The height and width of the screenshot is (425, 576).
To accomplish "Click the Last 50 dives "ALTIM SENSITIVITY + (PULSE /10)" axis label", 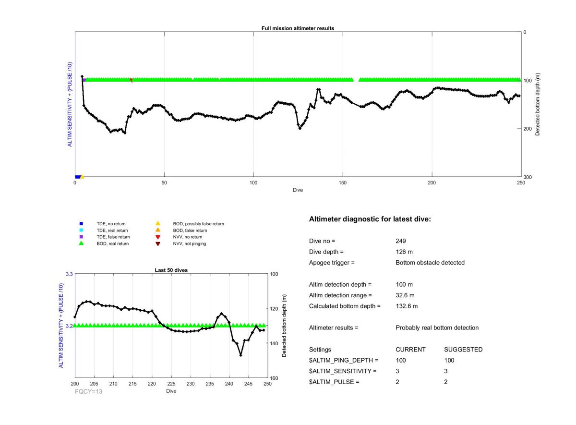I will [61, 326].
